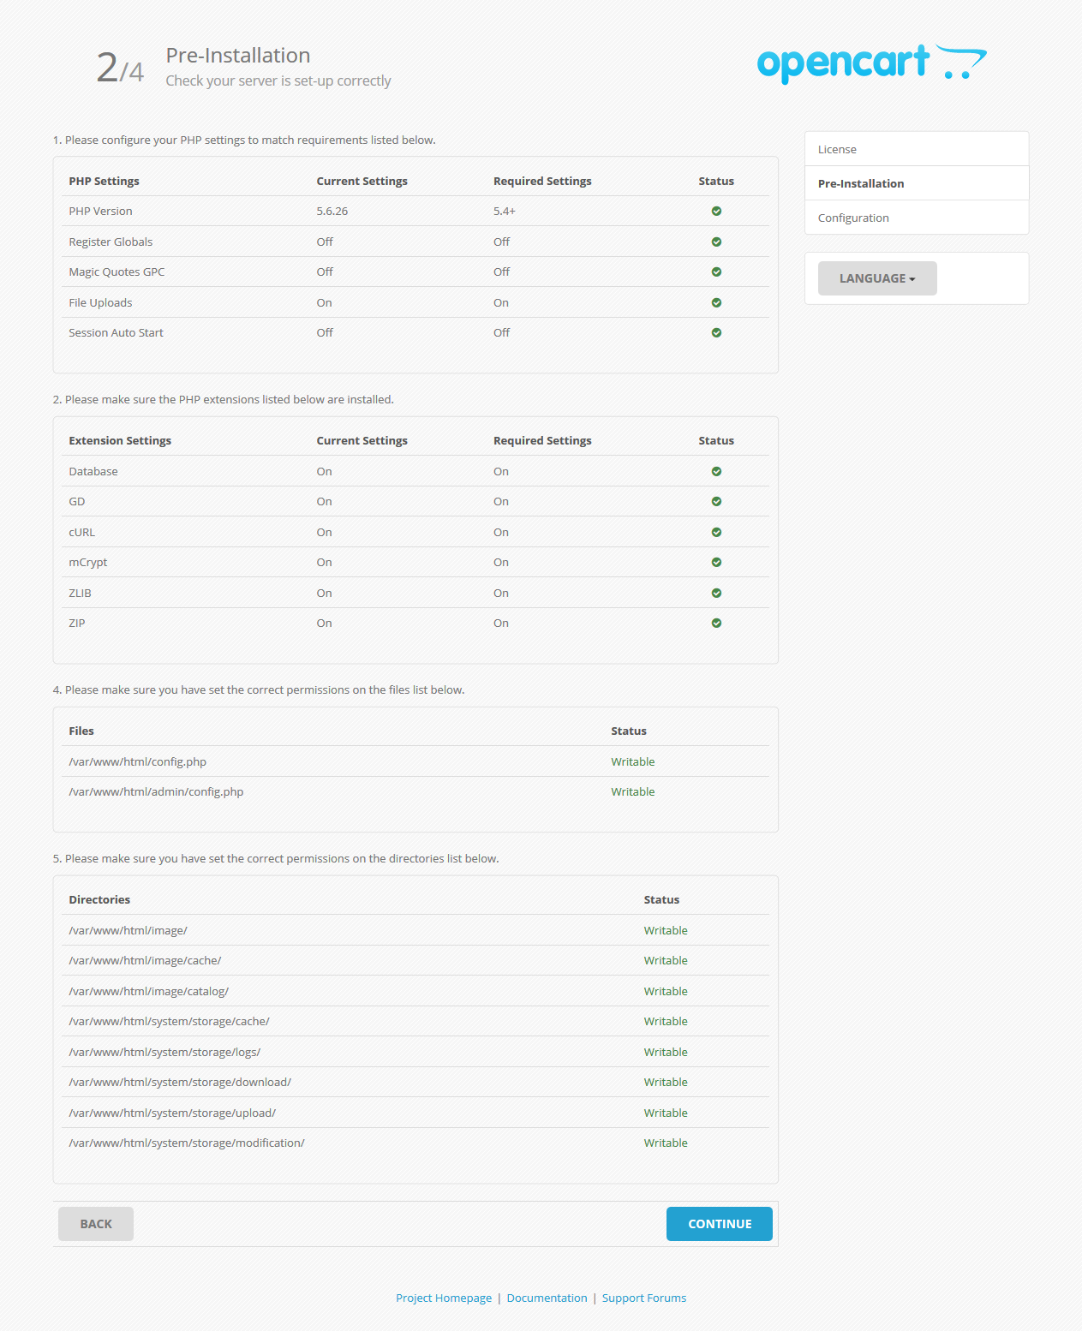Click system/storage/cache/ directory path
1082x1331 pixels.
(x=169, y=1022)
